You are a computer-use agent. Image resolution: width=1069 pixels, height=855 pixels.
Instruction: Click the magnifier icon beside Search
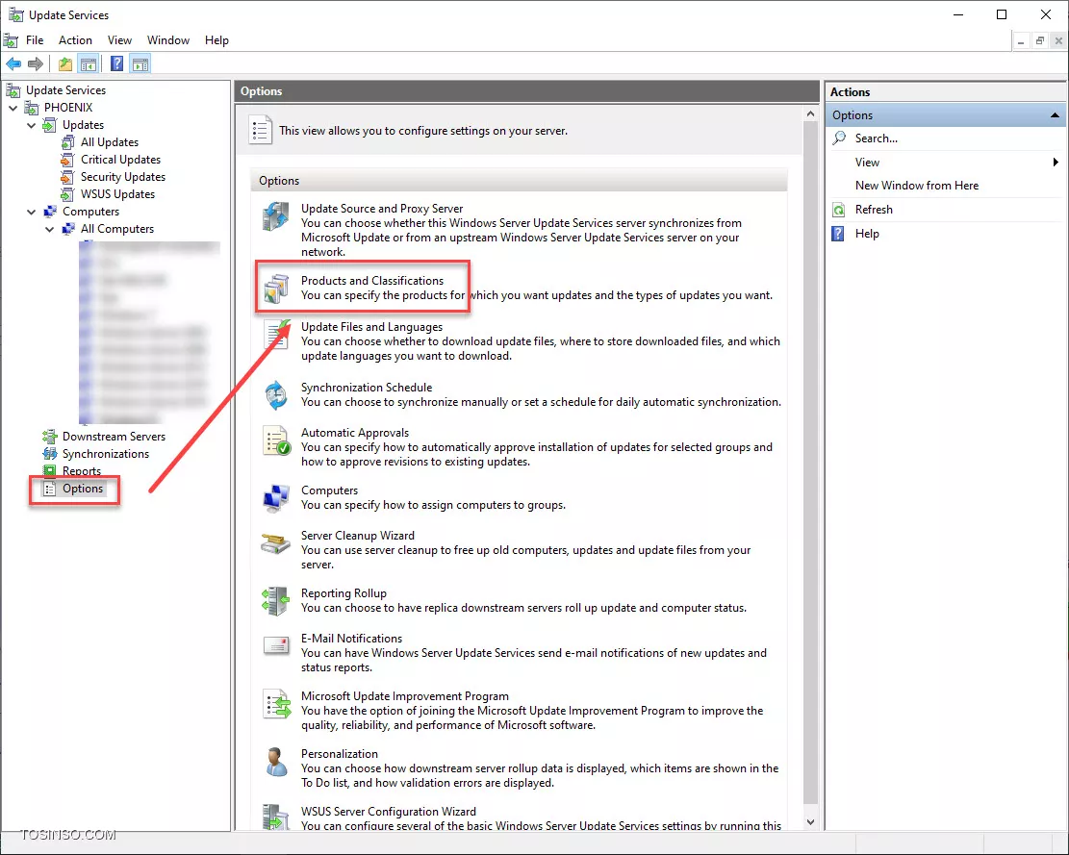(x=839, y=138)
